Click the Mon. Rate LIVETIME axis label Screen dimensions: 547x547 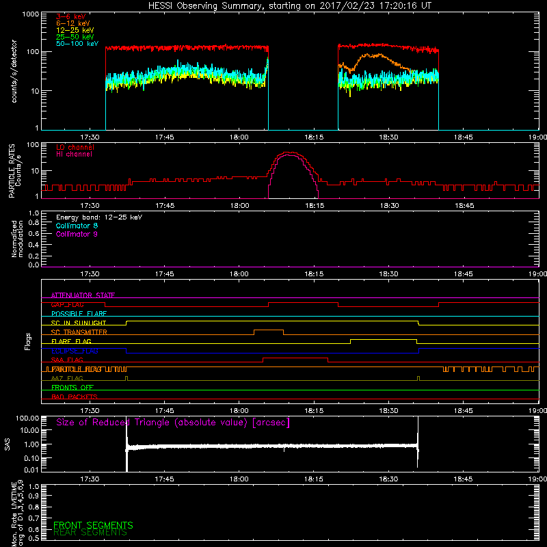(x=17, y=513)
